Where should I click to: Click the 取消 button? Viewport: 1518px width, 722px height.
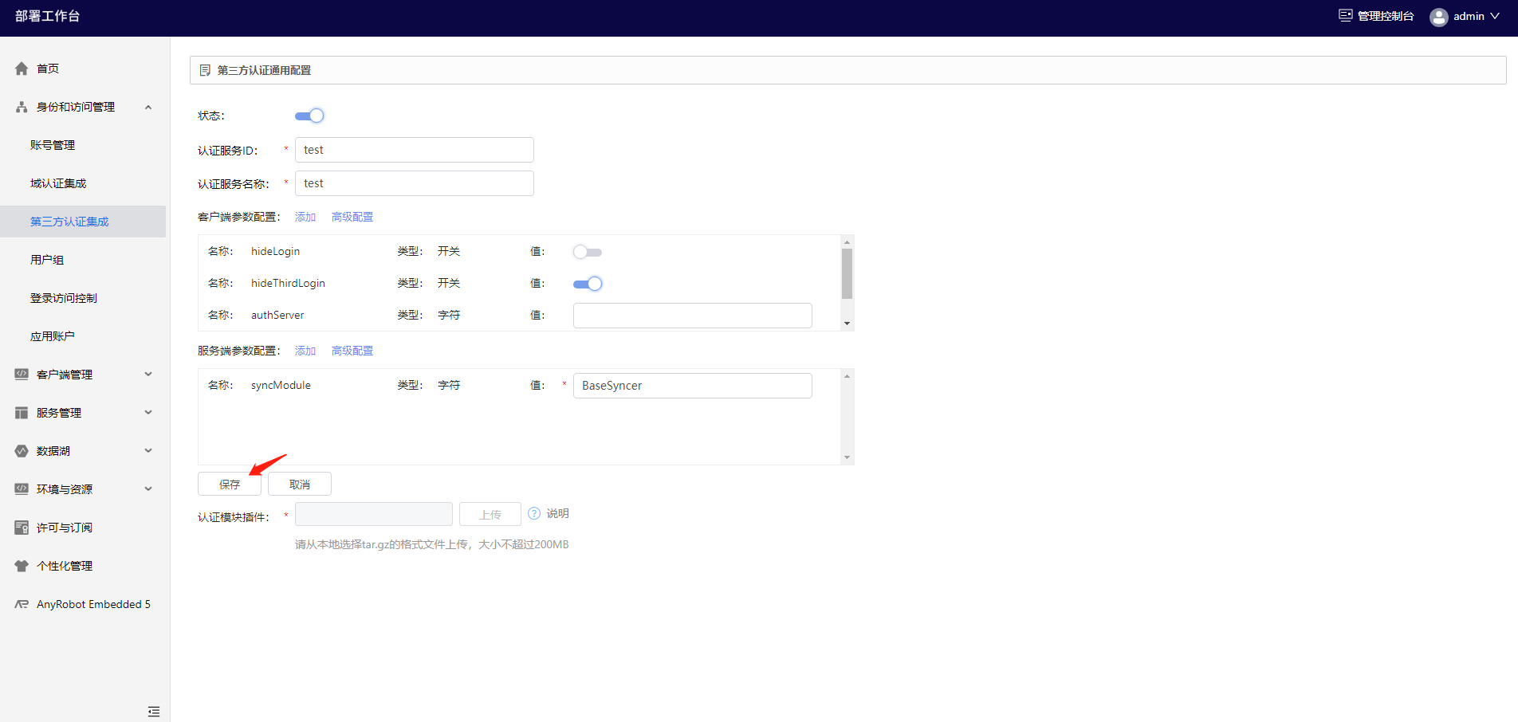pyautogui.click(x=300, y=484)
